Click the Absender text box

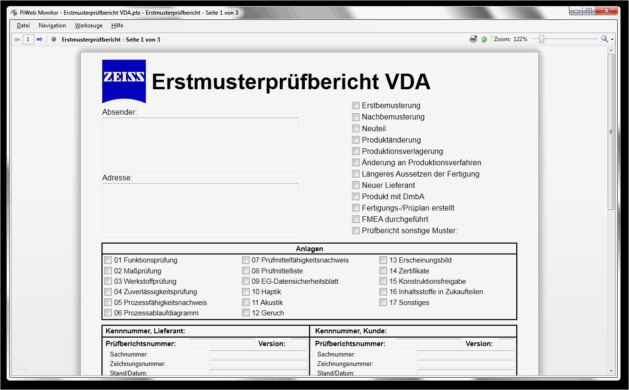tap(201, 144)
